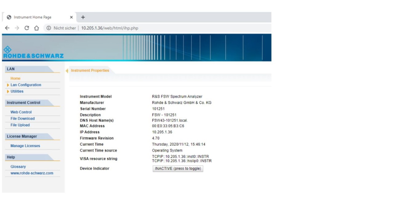Click the 'Rohde & Schwarz GmbH & Co. KG' value
The height and width of the screenshot is (222, 394).
click(x=182, y=103)
